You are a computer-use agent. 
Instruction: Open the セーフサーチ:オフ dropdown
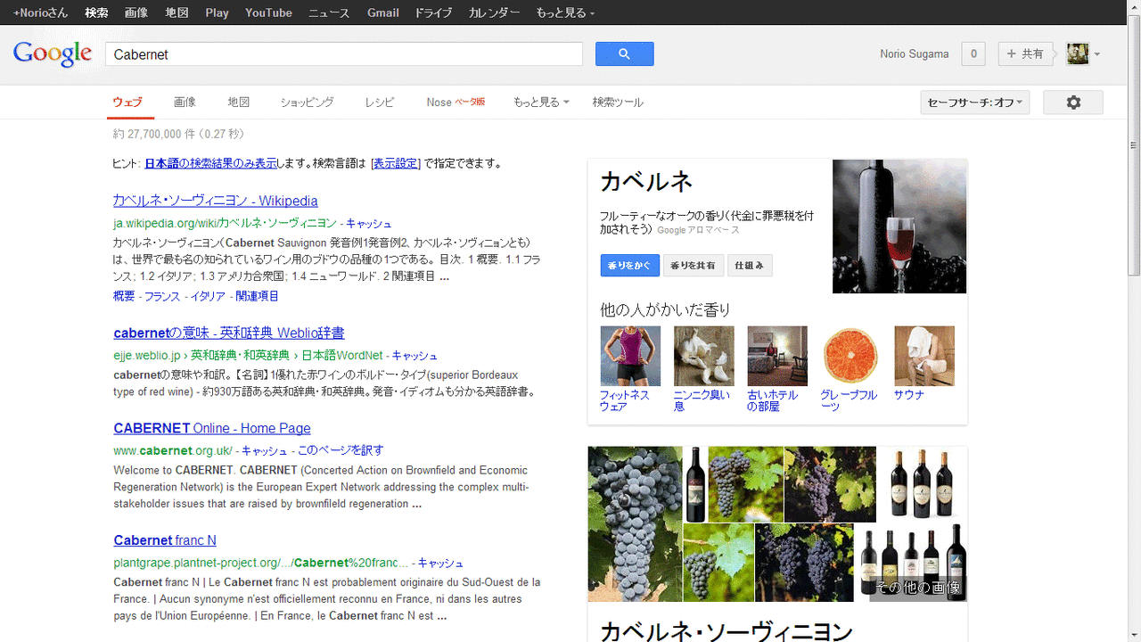[x=975, y=103]
